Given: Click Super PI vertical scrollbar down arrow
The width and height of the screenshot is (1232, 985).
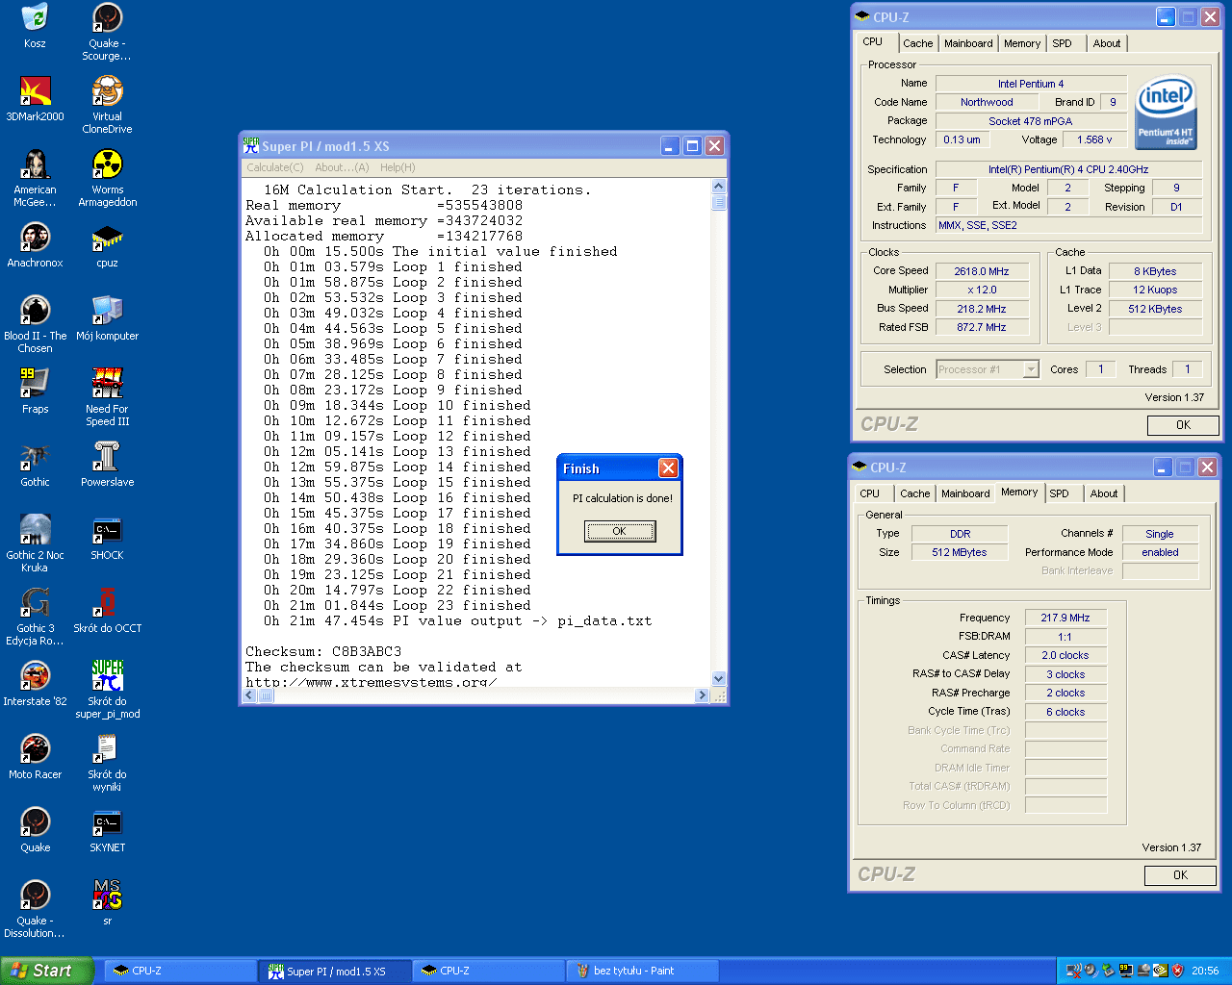Looking at the screenshot, I should 719,678.
